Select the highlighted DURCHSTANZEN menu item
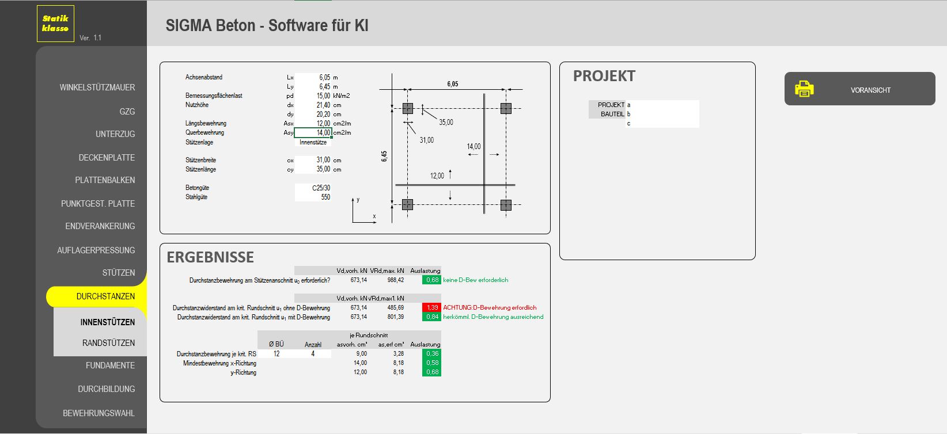 (x=105, y=296)
